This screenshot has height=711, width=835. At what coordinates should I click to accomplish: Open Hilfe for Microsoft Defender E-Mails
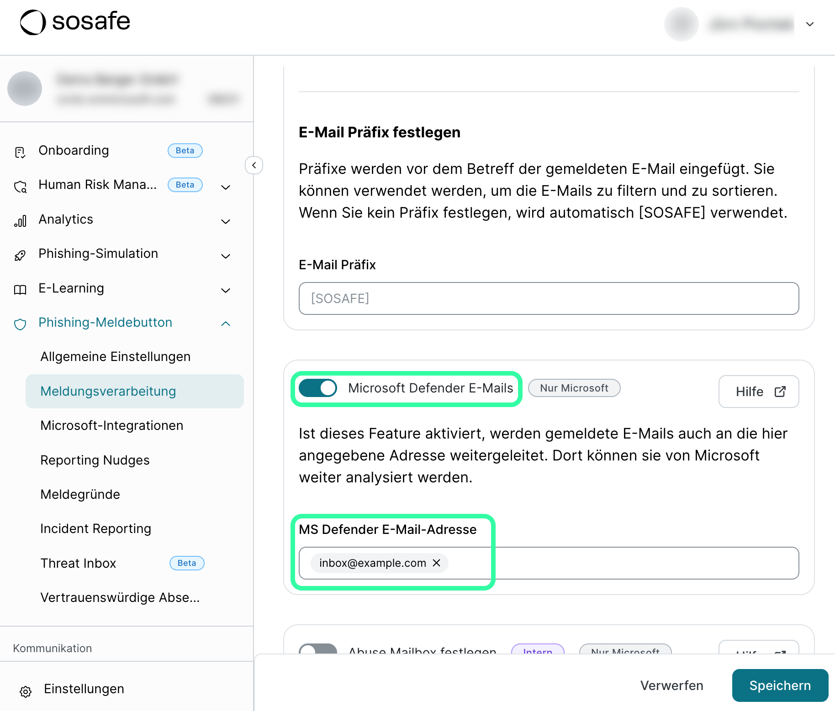pos(759,392)
